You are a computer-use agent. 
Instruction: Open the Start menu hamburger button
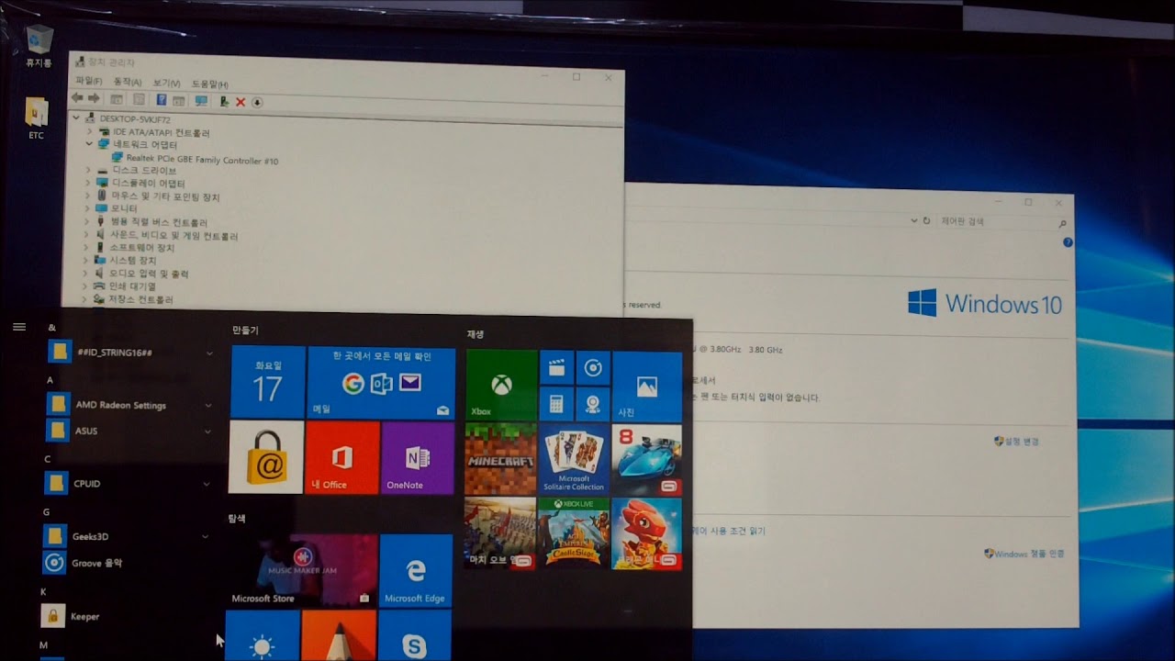(19, 327)
